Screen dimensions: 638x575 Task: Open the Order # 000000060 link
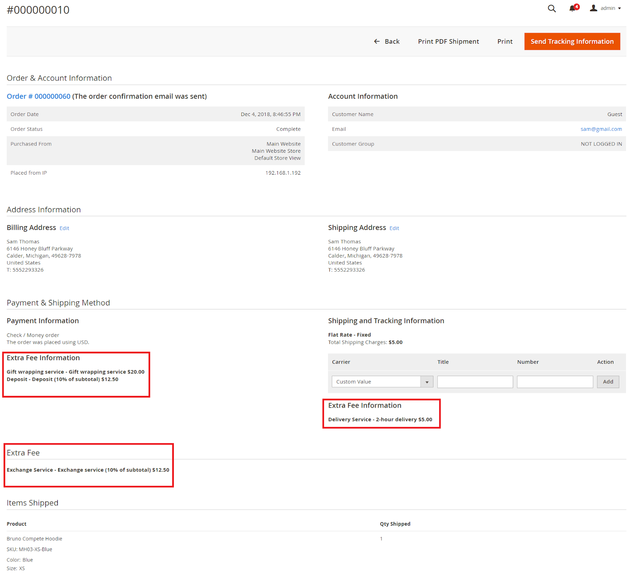38,96
